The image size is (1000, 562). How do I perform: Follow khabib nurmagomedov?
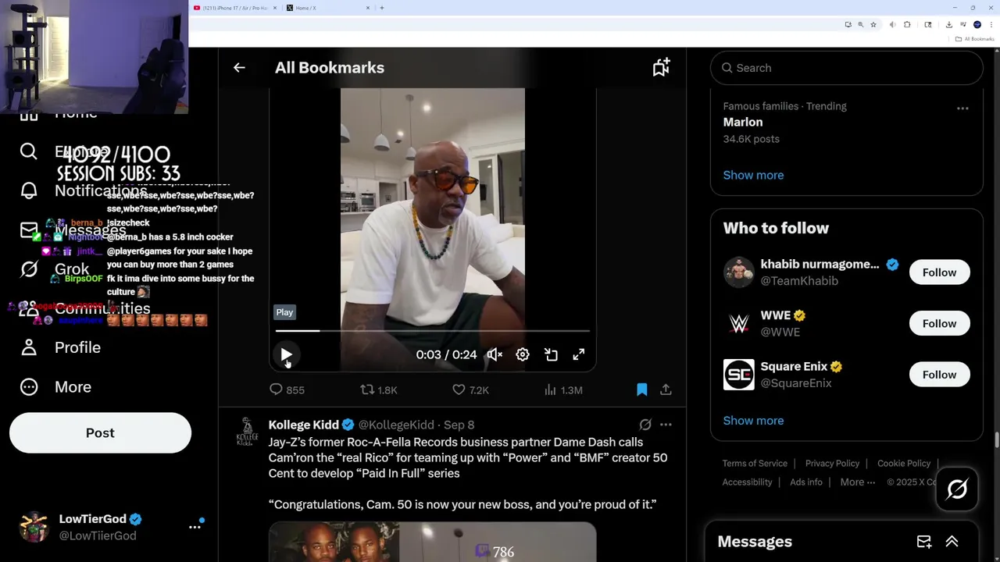(x=939, y=272)
